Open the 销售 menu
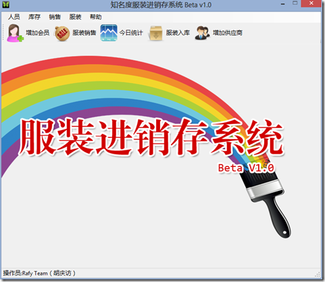The image size is (325, 282). 55,17
